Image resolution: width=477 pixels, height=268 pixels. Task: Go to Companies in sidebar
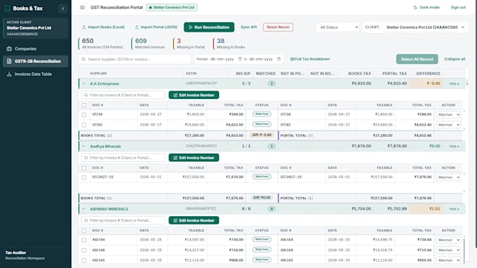click(x=36, y=48)
